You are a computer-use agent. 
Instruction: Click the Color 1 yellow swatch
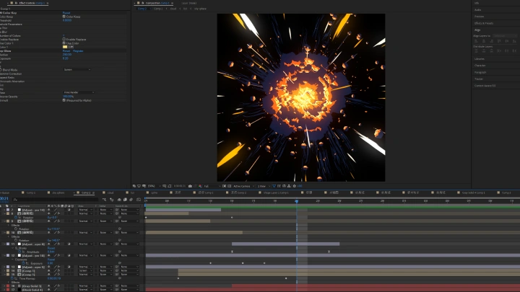(65, 47)
